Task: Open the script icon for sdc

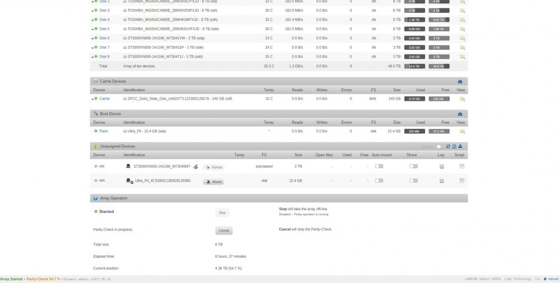Action: tap(462, 166)
